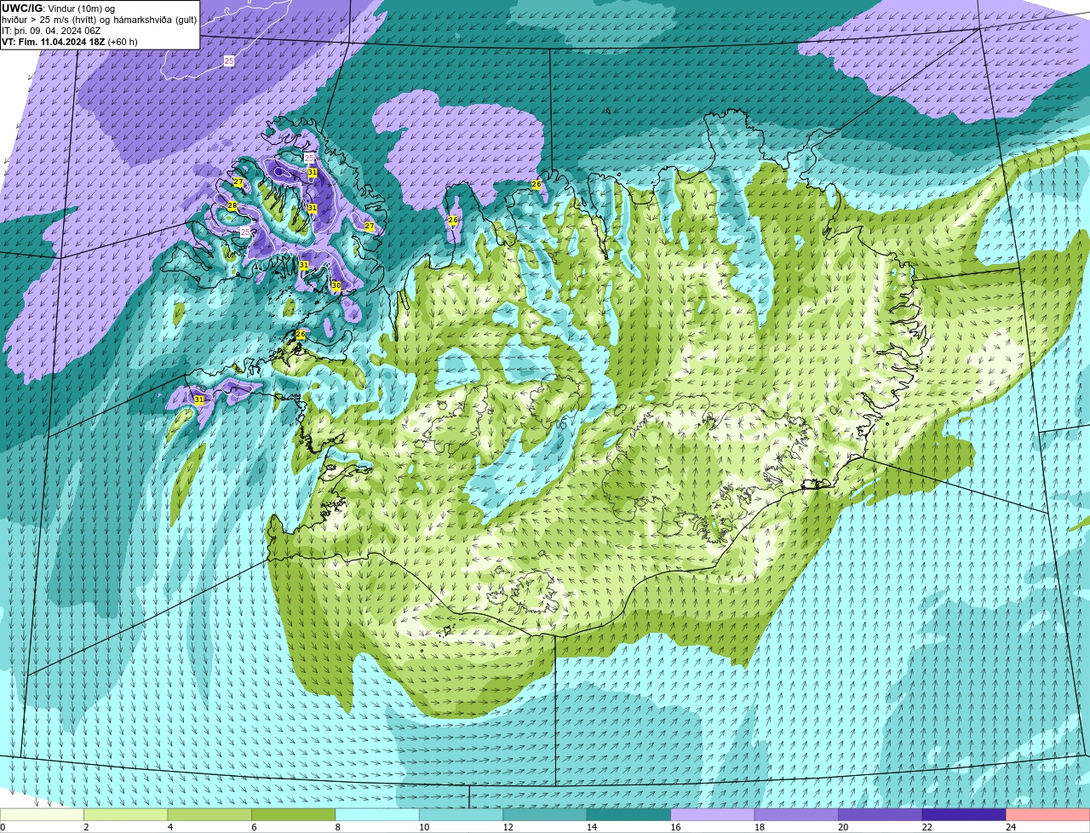Select the 20–22 m/s violet legend swatch

point(881,815)
